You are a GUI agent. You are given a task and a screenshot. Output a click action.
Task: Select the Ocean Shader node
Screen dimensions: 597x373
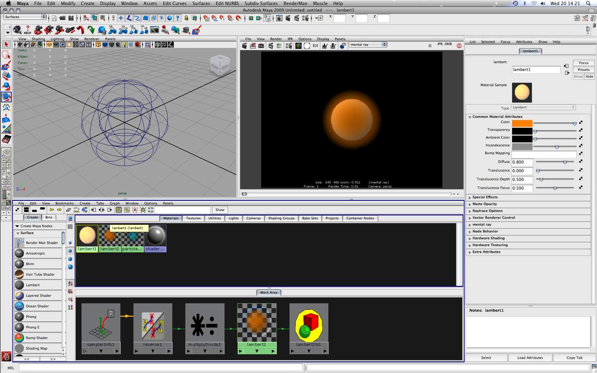[x=19, y=306]
